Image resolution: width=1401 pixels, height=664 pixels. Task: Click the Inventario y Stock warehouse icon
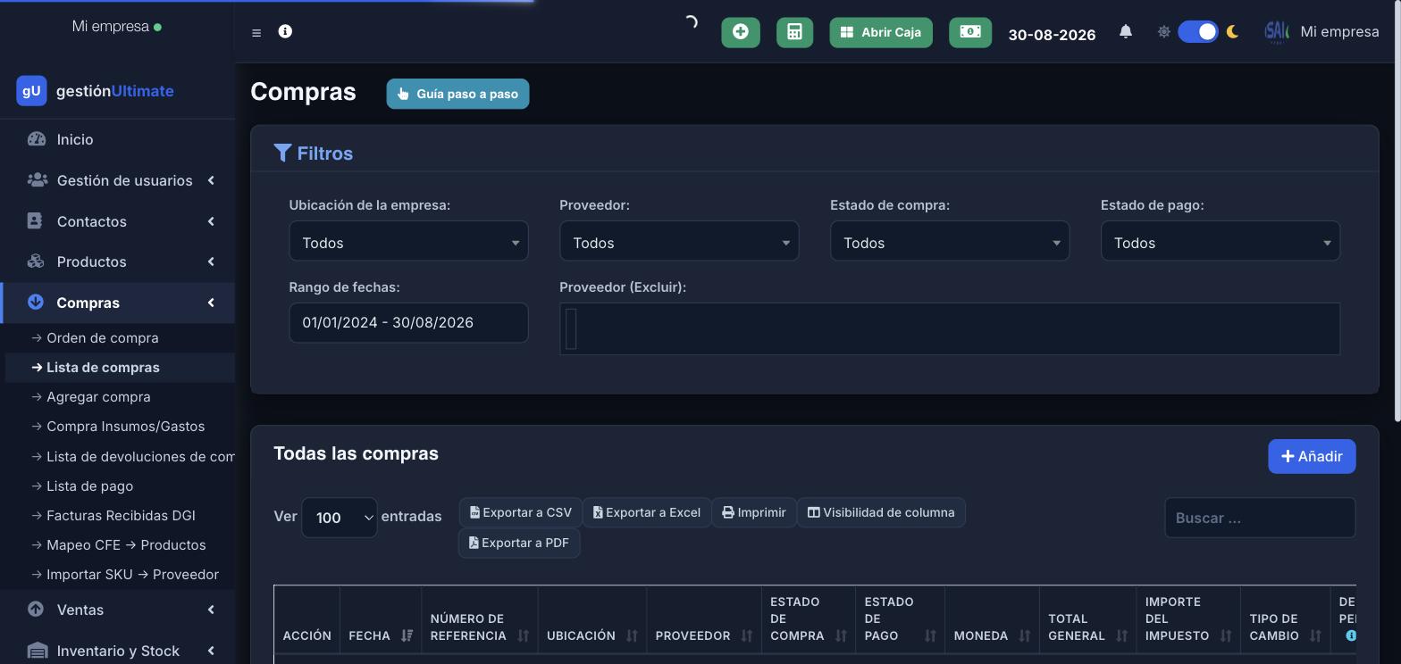tap(37, 651)
